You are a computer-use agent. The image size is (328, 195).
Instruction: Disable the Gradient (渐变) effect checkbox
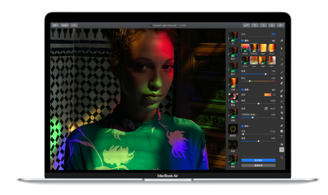243,90
